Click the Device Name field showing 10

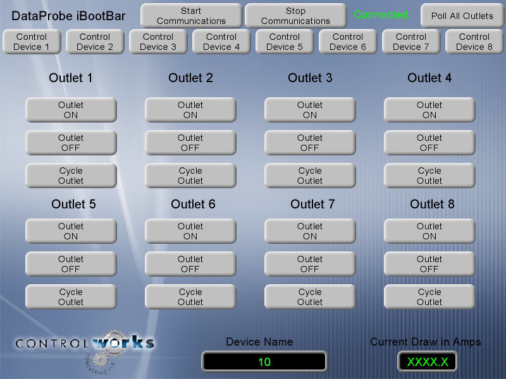pos(264,361)
